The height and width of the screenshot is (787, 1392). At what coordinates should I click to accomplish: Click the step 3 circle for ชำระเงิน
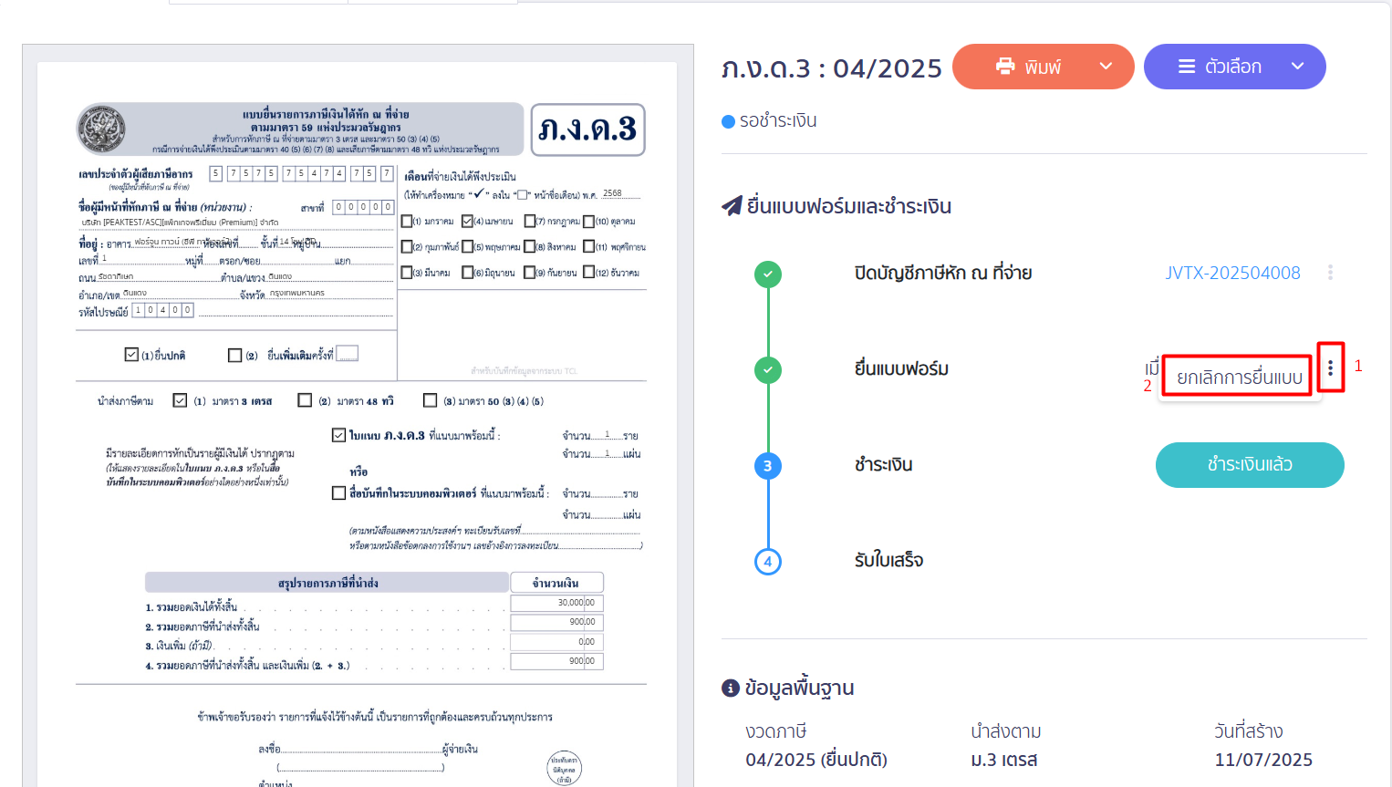click(768, 466)
